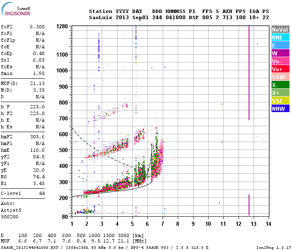This screenshot has height=250, width=292.
Task: Click the 7 label on frequency axis
Action: pyautogui.click(x=163, y=224)
